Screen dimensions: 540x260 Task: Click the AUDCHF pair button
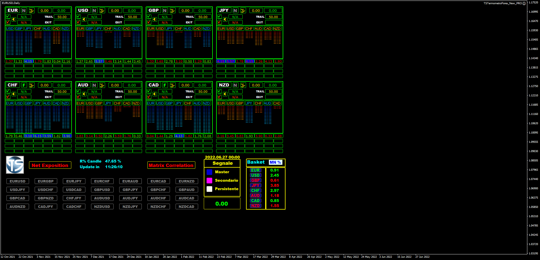tap(158, 198)
